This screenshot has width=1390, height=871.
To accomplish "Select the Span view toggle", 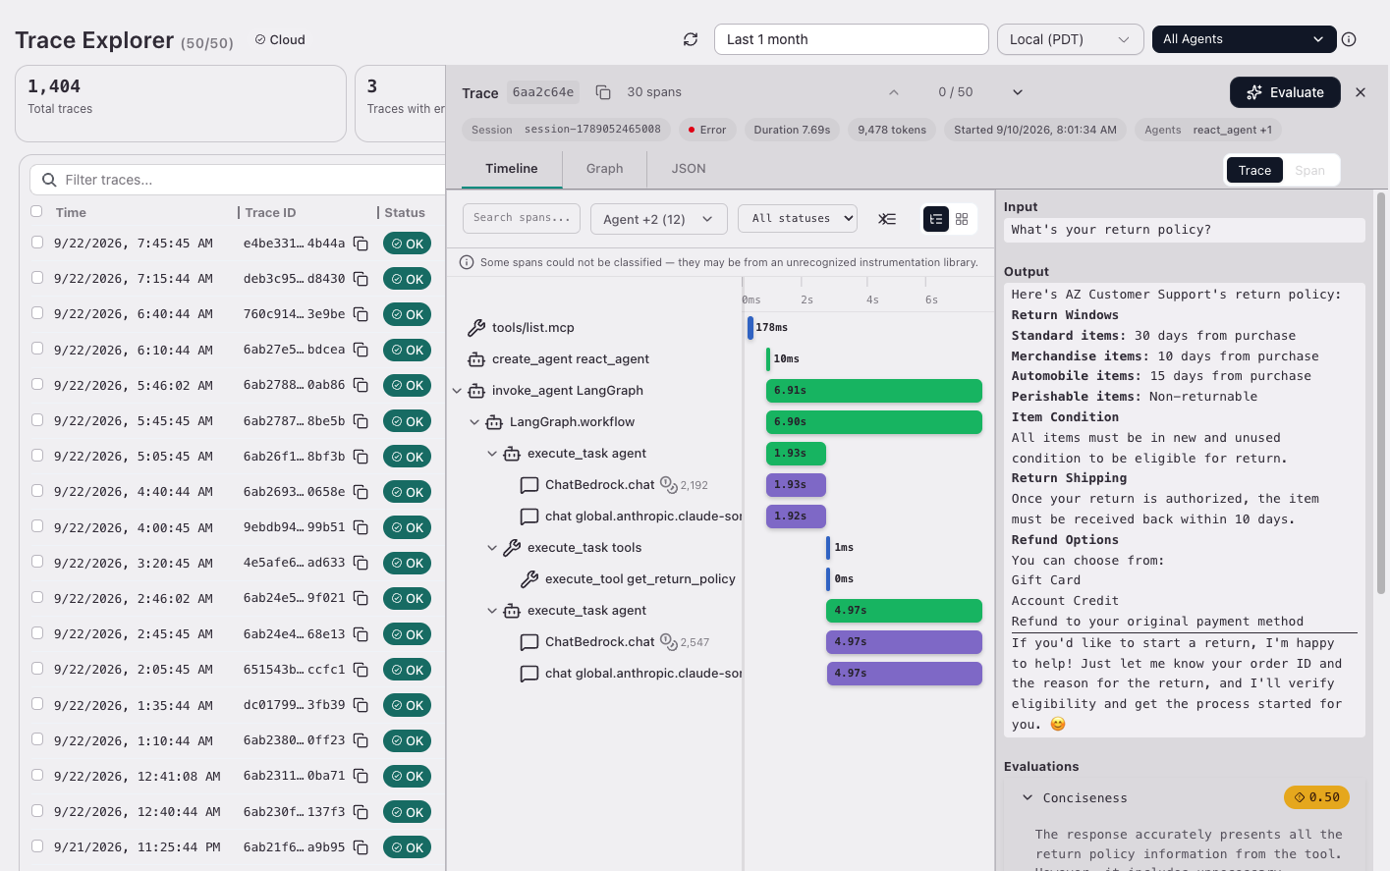I will [1309, 170].
